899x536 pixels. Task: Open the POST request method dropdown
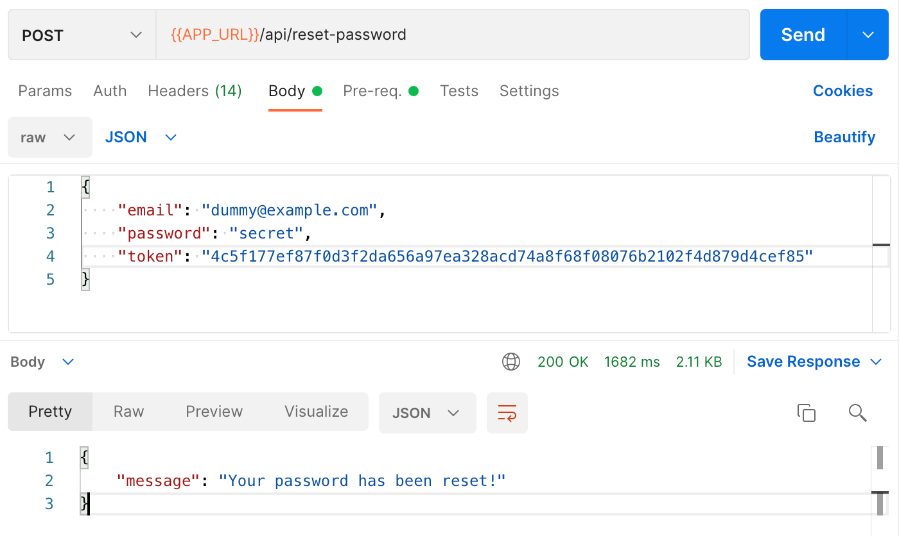point(82,35)
